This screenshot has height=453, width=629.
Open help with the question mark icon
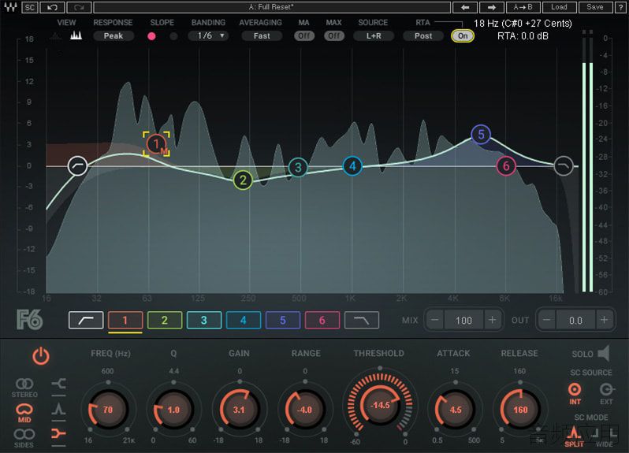(620, 7)
